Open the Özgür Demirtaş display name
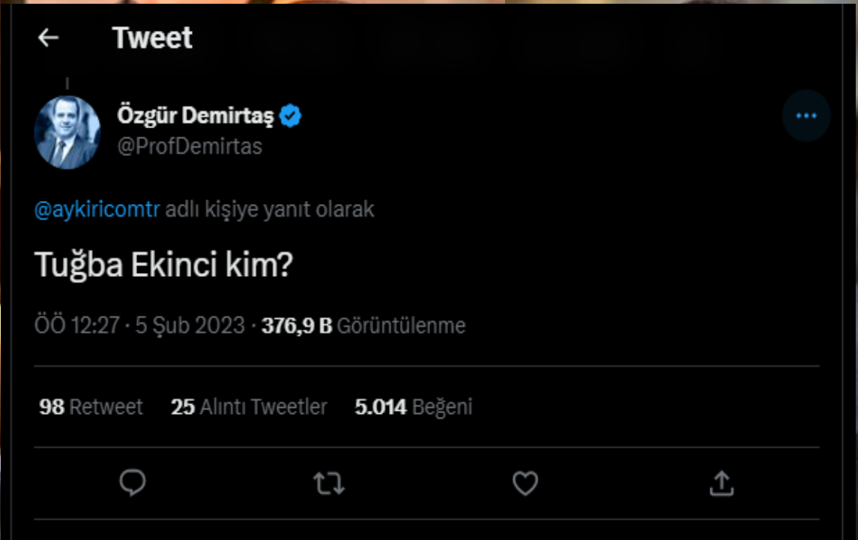Viewport: 858px width, 540px height. [x=196, y=116]
